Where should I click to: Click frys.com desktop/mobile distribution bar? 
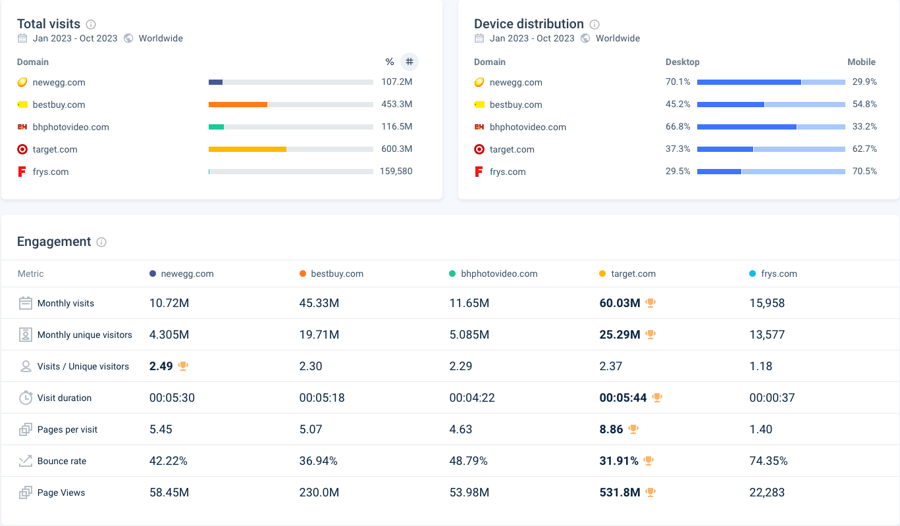pyautogui.click(x=771, y=172)
